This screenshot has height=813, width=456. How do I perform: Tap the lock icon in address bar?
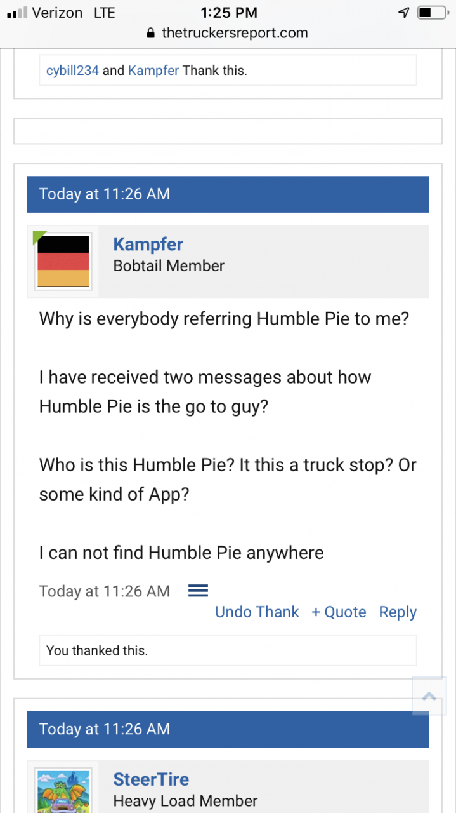(x=150, y=33)
